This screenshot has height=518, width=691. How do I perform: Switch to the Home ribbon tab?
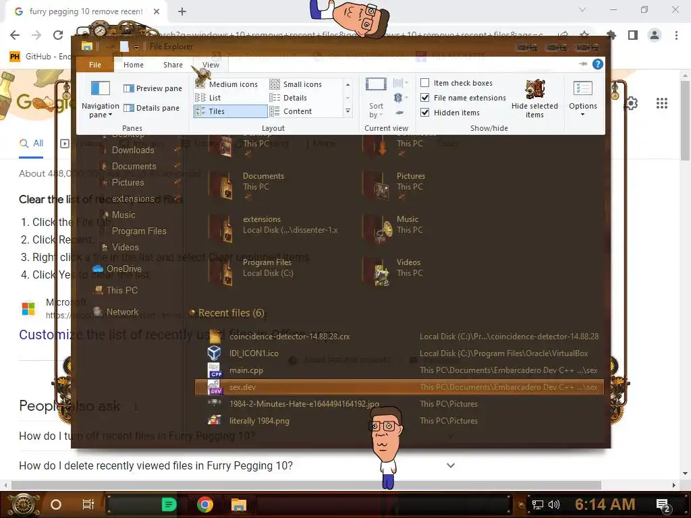[x=134, y=65]
